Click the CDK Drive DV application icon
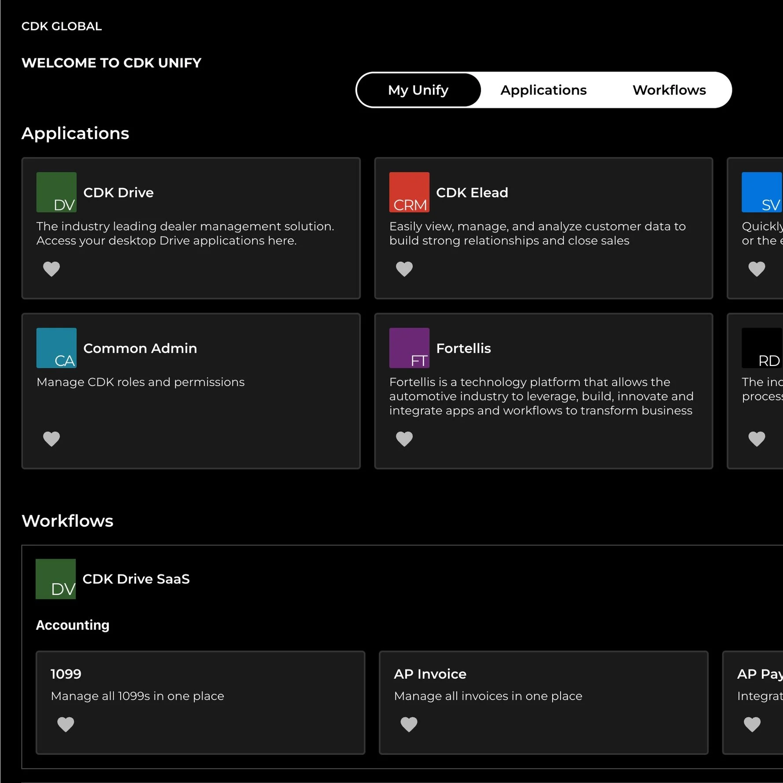The image size is (783, 783). pyautogui.click(x=56, y=192)
